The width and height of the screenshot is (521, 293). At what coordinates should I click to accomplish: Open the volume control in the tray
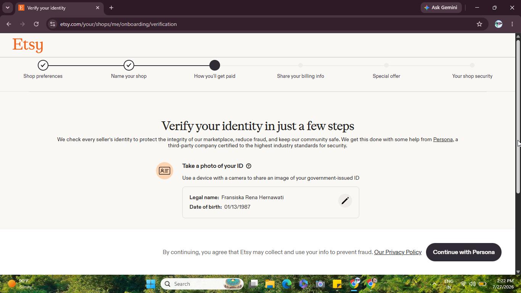click(x=473, y=284)
